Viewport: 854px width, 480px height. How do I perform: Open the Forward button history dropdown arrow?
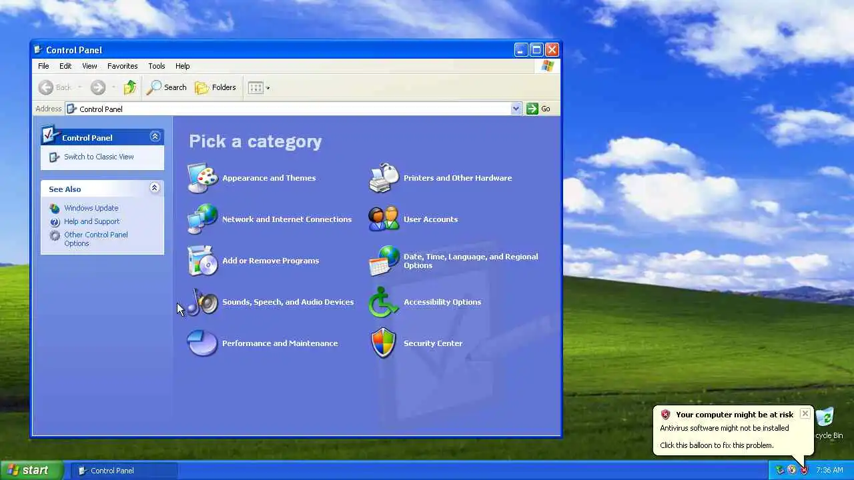click(x=113, y=87)
